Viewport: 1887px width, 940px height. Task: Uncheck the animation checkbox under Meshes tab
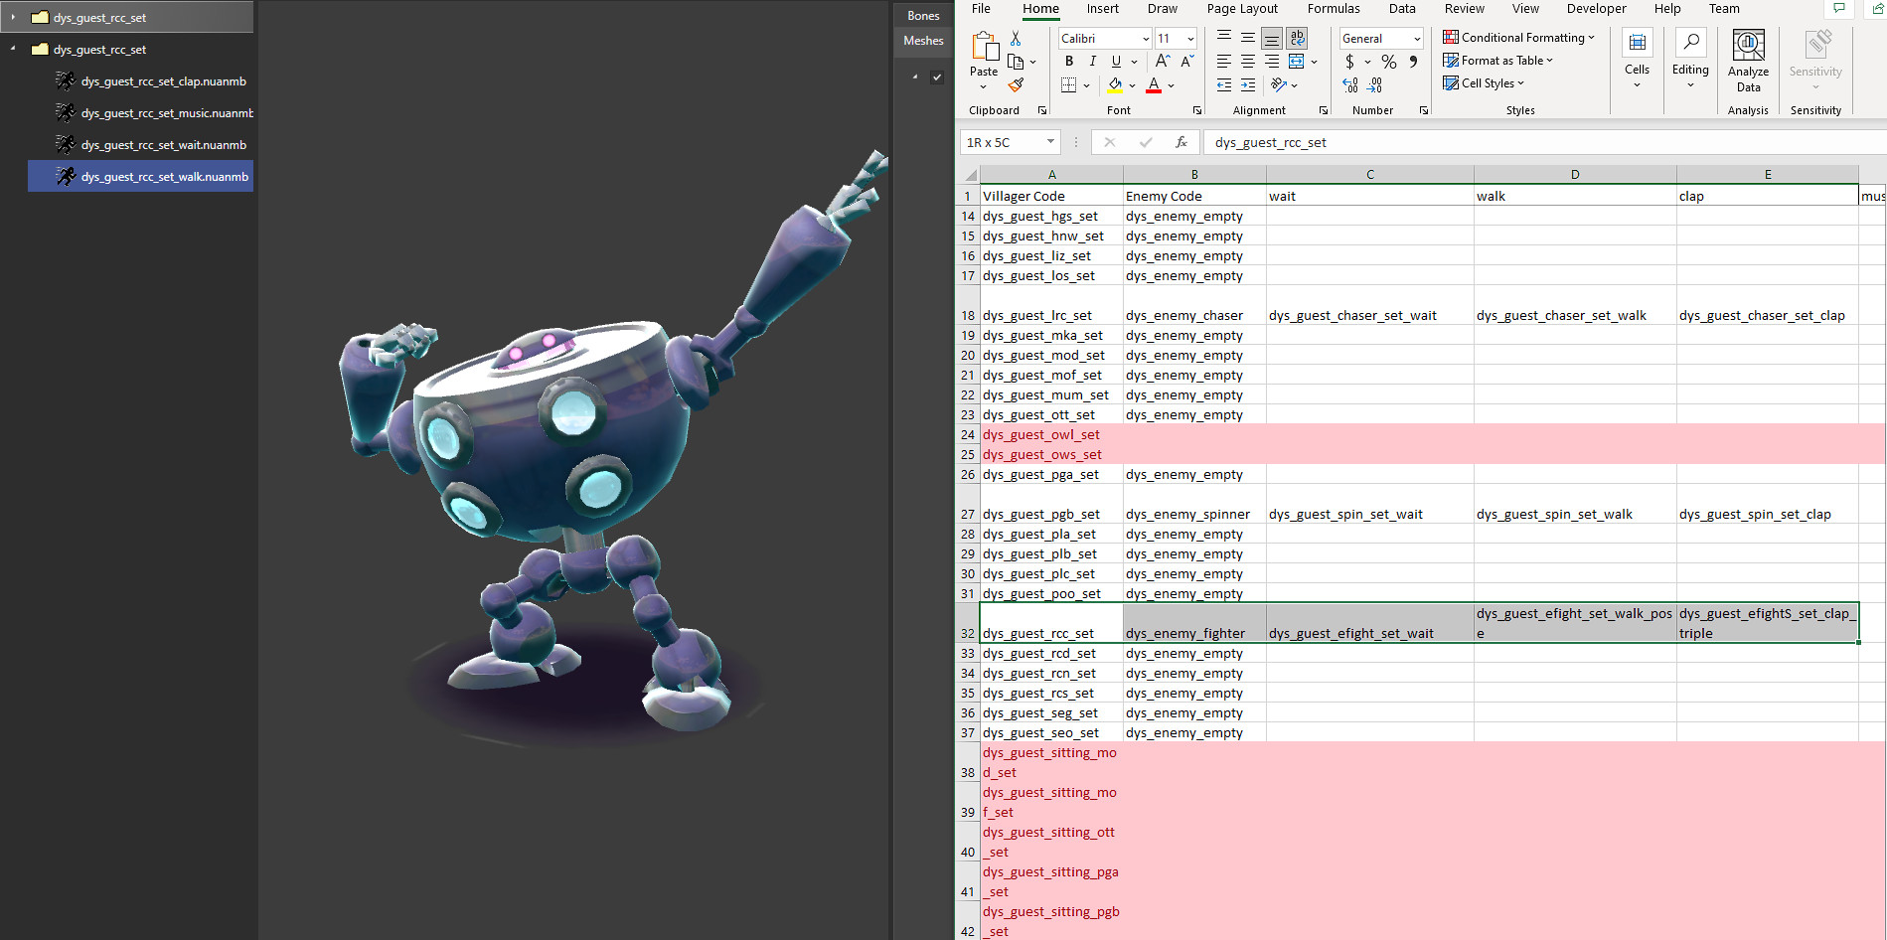[937, 78]
